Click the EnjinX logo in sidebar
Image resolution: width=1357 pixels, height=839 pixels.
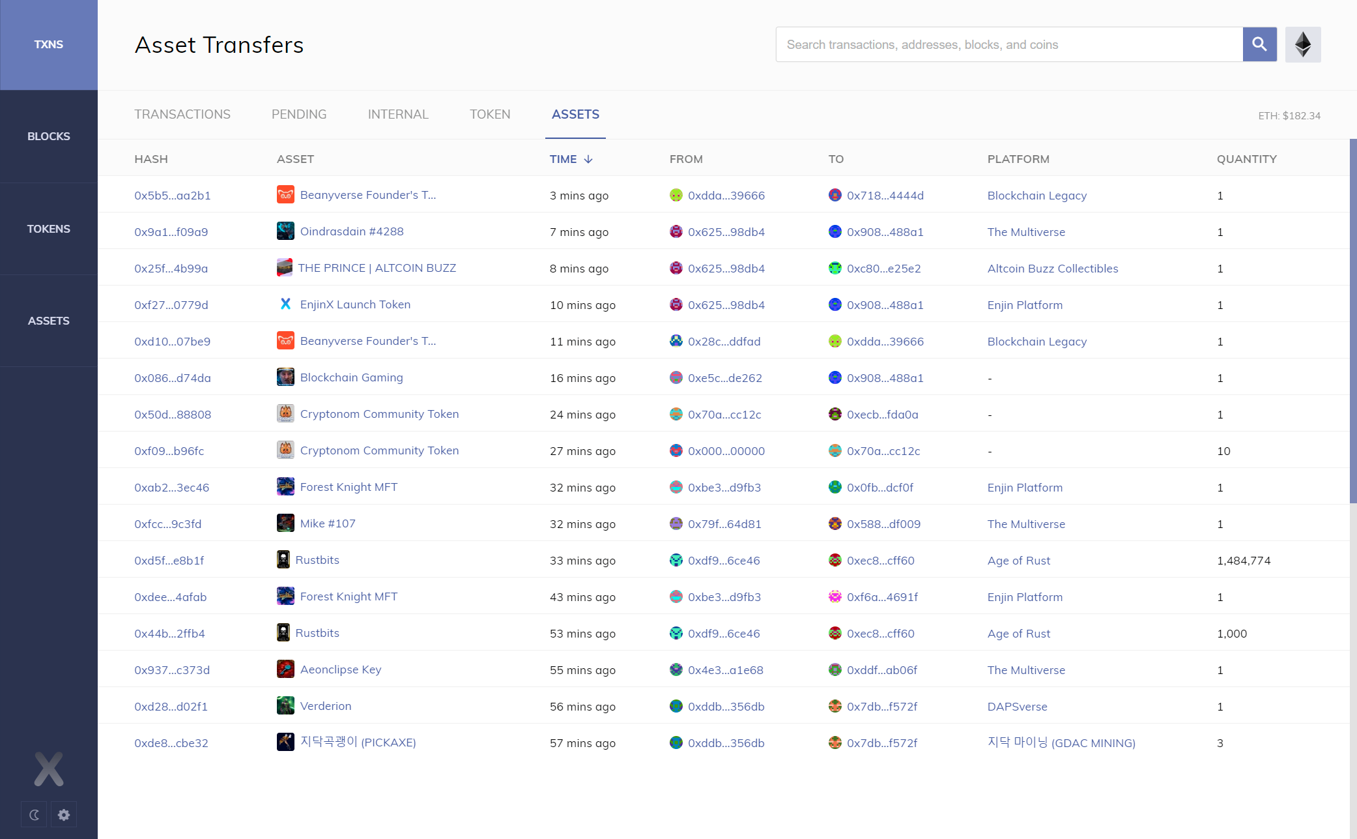(49, 769)
